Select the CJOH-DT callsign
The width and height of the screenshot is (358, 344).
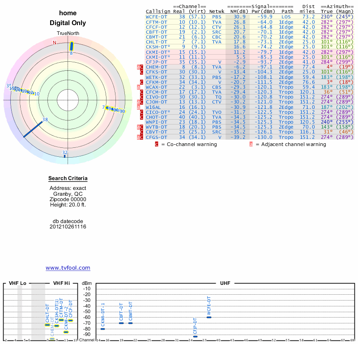pyautogui.click(x=156, y=102)
